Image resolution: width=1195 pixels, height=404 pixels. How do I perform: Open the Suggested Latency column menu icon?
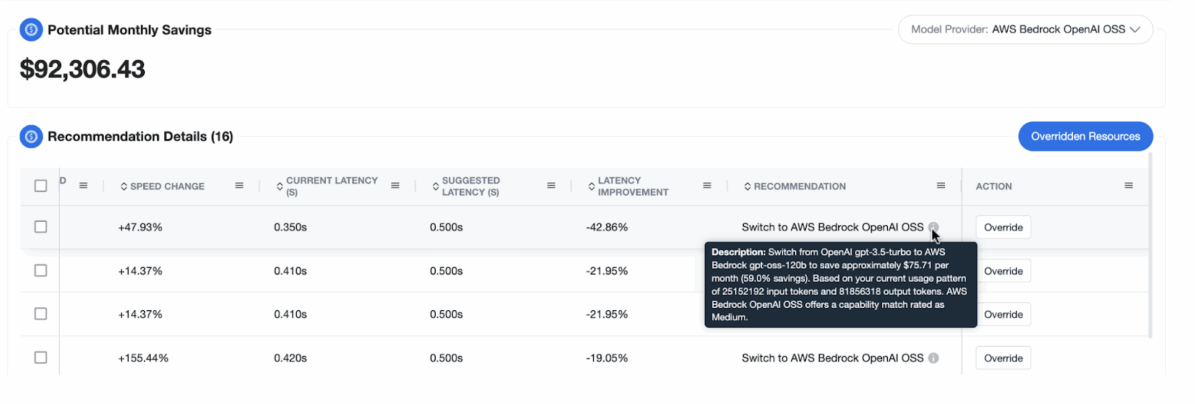pos(551,186)
